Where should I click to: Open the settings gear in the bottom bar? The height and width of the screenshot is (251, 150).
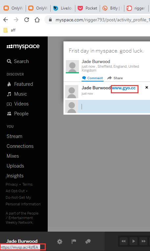point(60,241)
